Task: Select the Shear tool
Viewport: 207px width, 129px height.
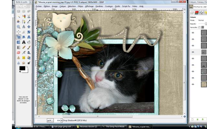Action: pyautogui.click(x=24, y=37)
